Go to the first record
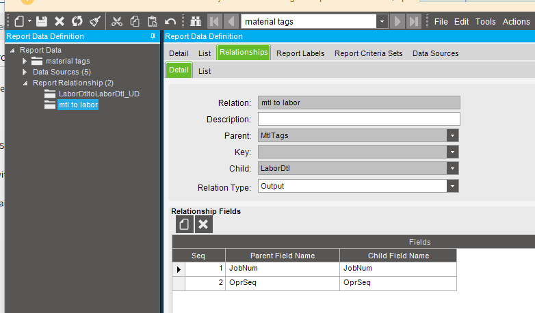The height and width of the screenshot is (313, 535). click(x=215, y=21)
